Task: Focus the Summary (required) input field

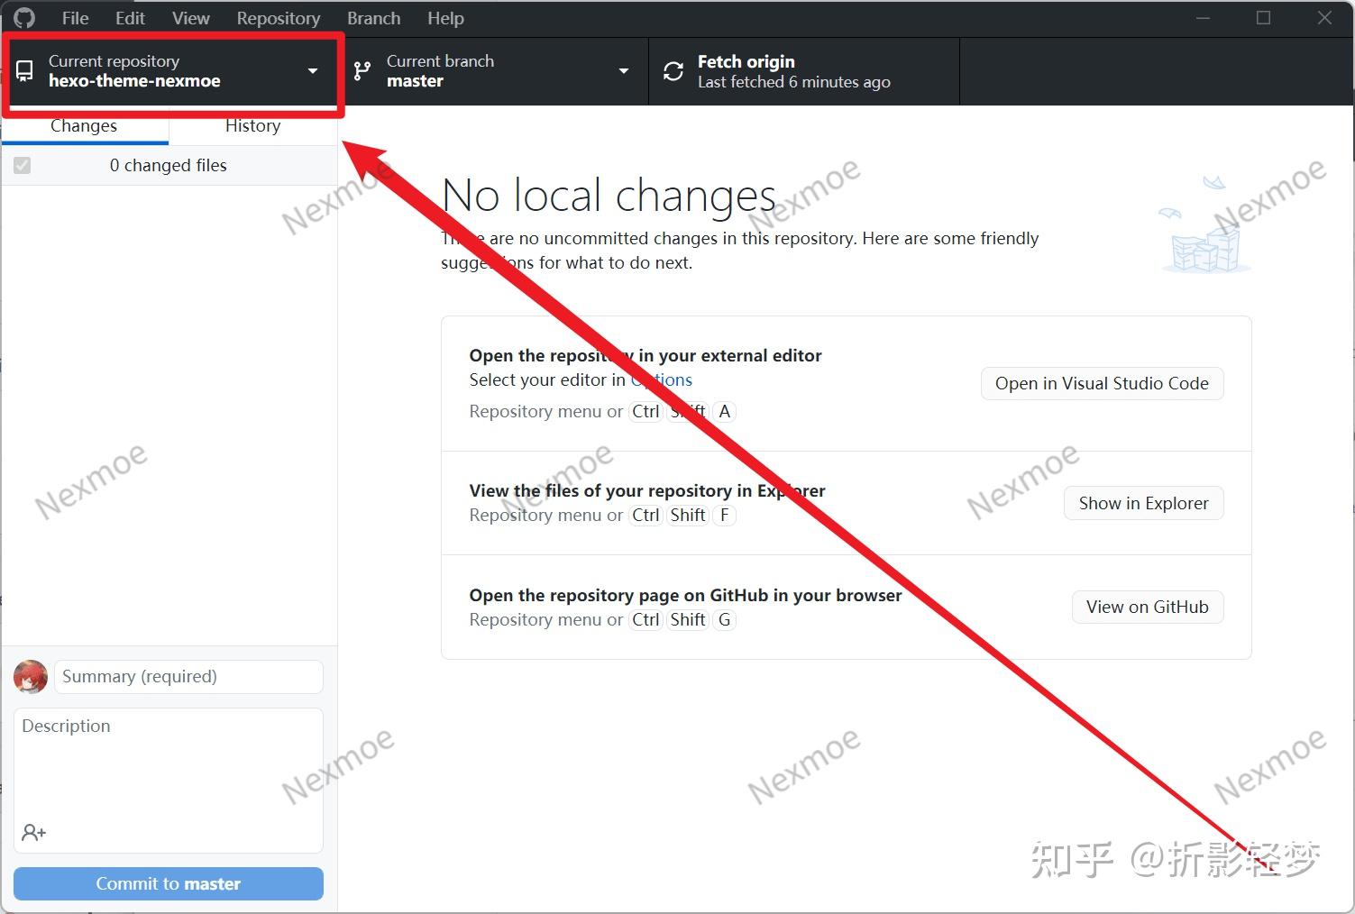Action: [188, 677]
